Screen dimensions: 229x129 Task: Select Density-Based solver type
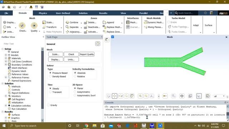pyautogui.click(x=50, y=76)
